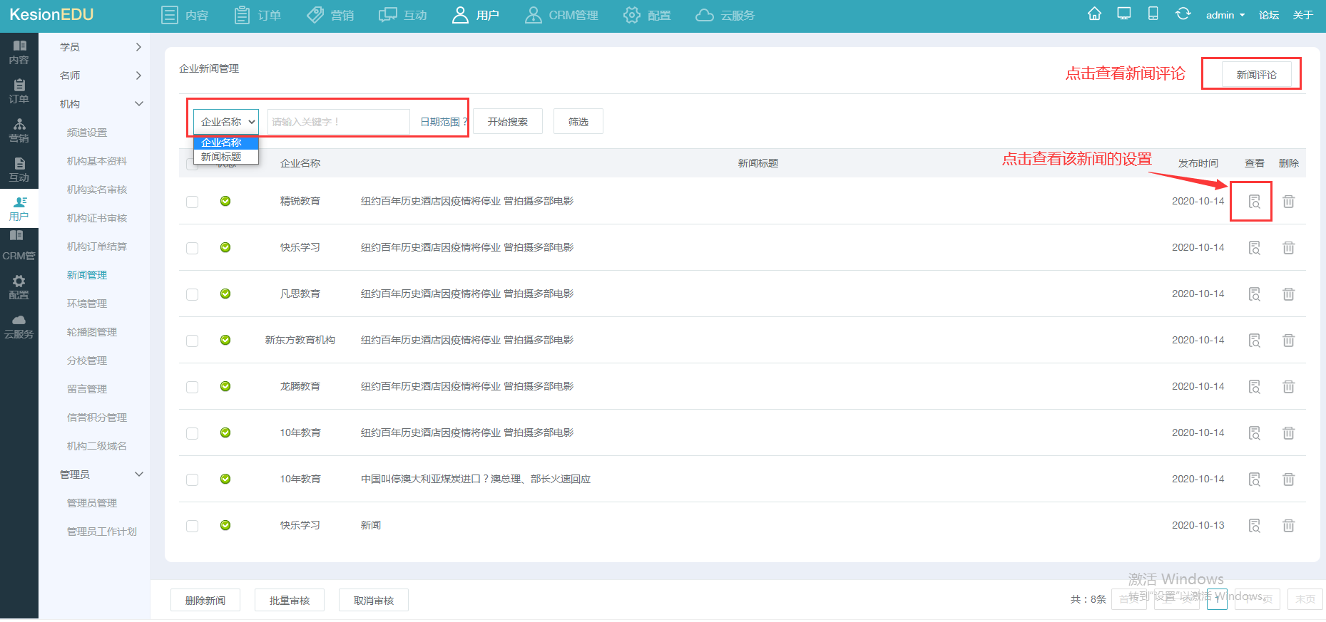This screenshot has height=622, width=1326.
Task: View news settings for 精锐教育 row
Action: point(1254,202)
